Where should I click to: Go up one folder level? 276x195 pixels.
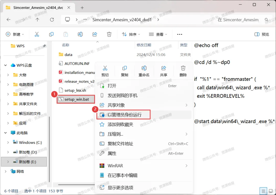pyautogui.click(x=37, y=19)
